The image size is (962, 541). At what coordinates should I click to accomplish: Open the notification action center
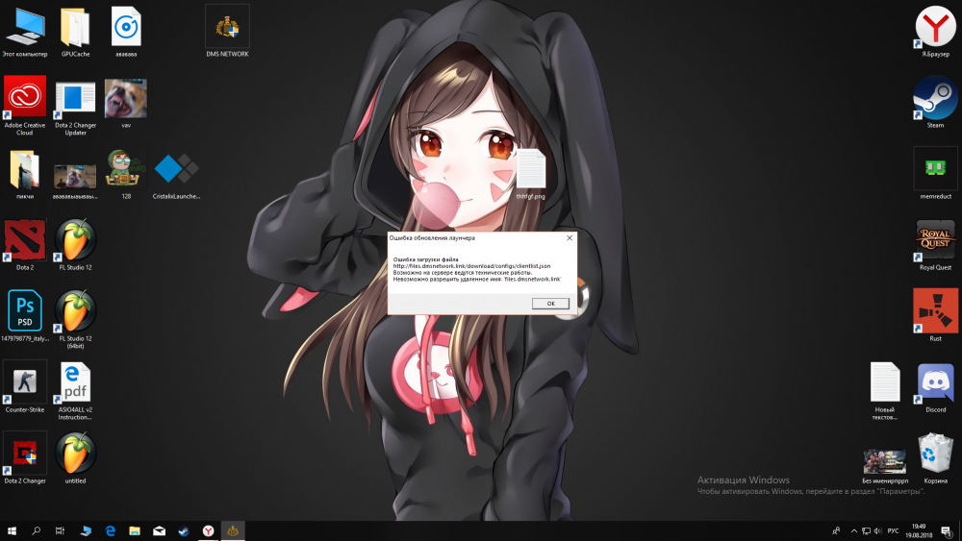pos(946,530)
